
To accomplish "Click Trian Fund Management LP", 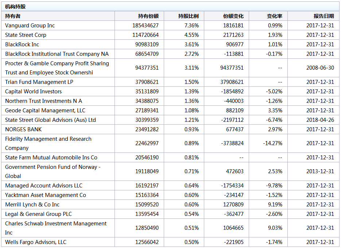I will (39, 82).
